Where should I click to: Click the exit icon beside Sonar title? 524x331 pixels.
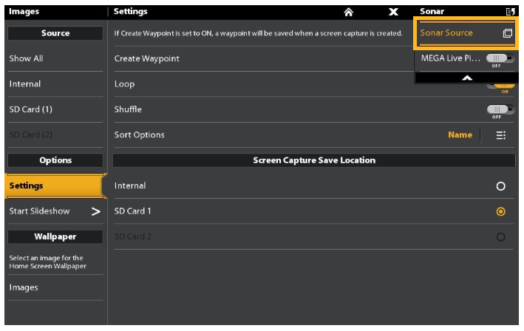click(508, 11)
